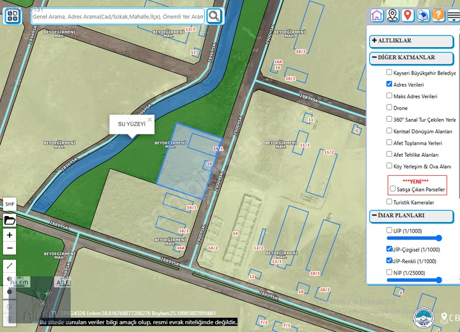Click the map marker locate icon
Screen dimensions: 460x332
tap(392, 16)
